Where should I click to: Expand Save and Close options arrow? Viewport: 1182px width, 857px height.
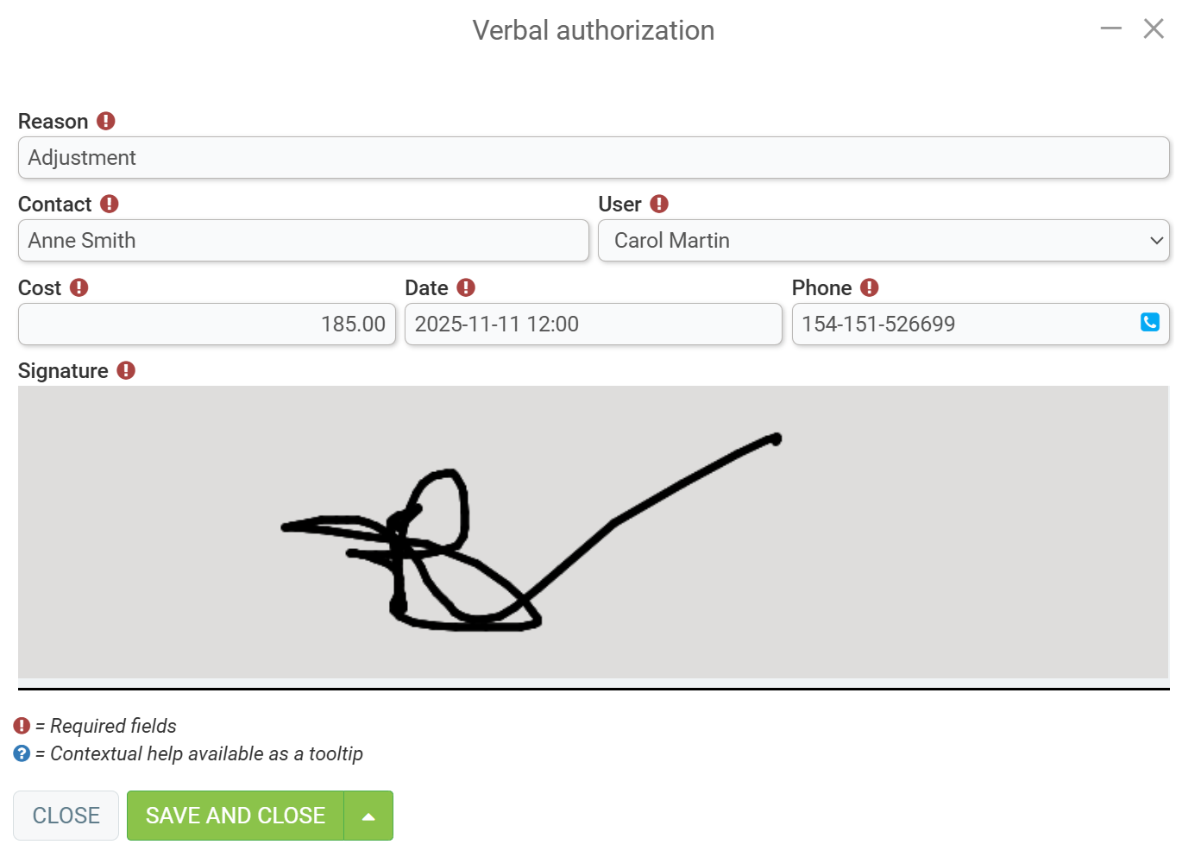[x=368, y=816]
